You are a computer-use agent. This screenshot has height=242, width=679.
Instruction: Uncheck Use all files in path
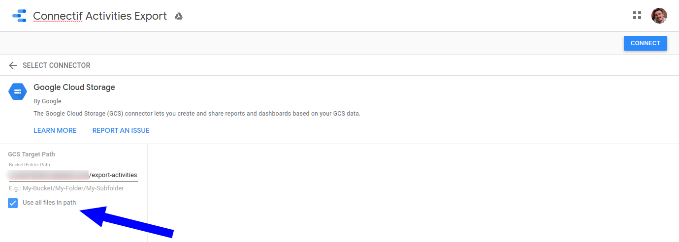[x=13, y=203]
